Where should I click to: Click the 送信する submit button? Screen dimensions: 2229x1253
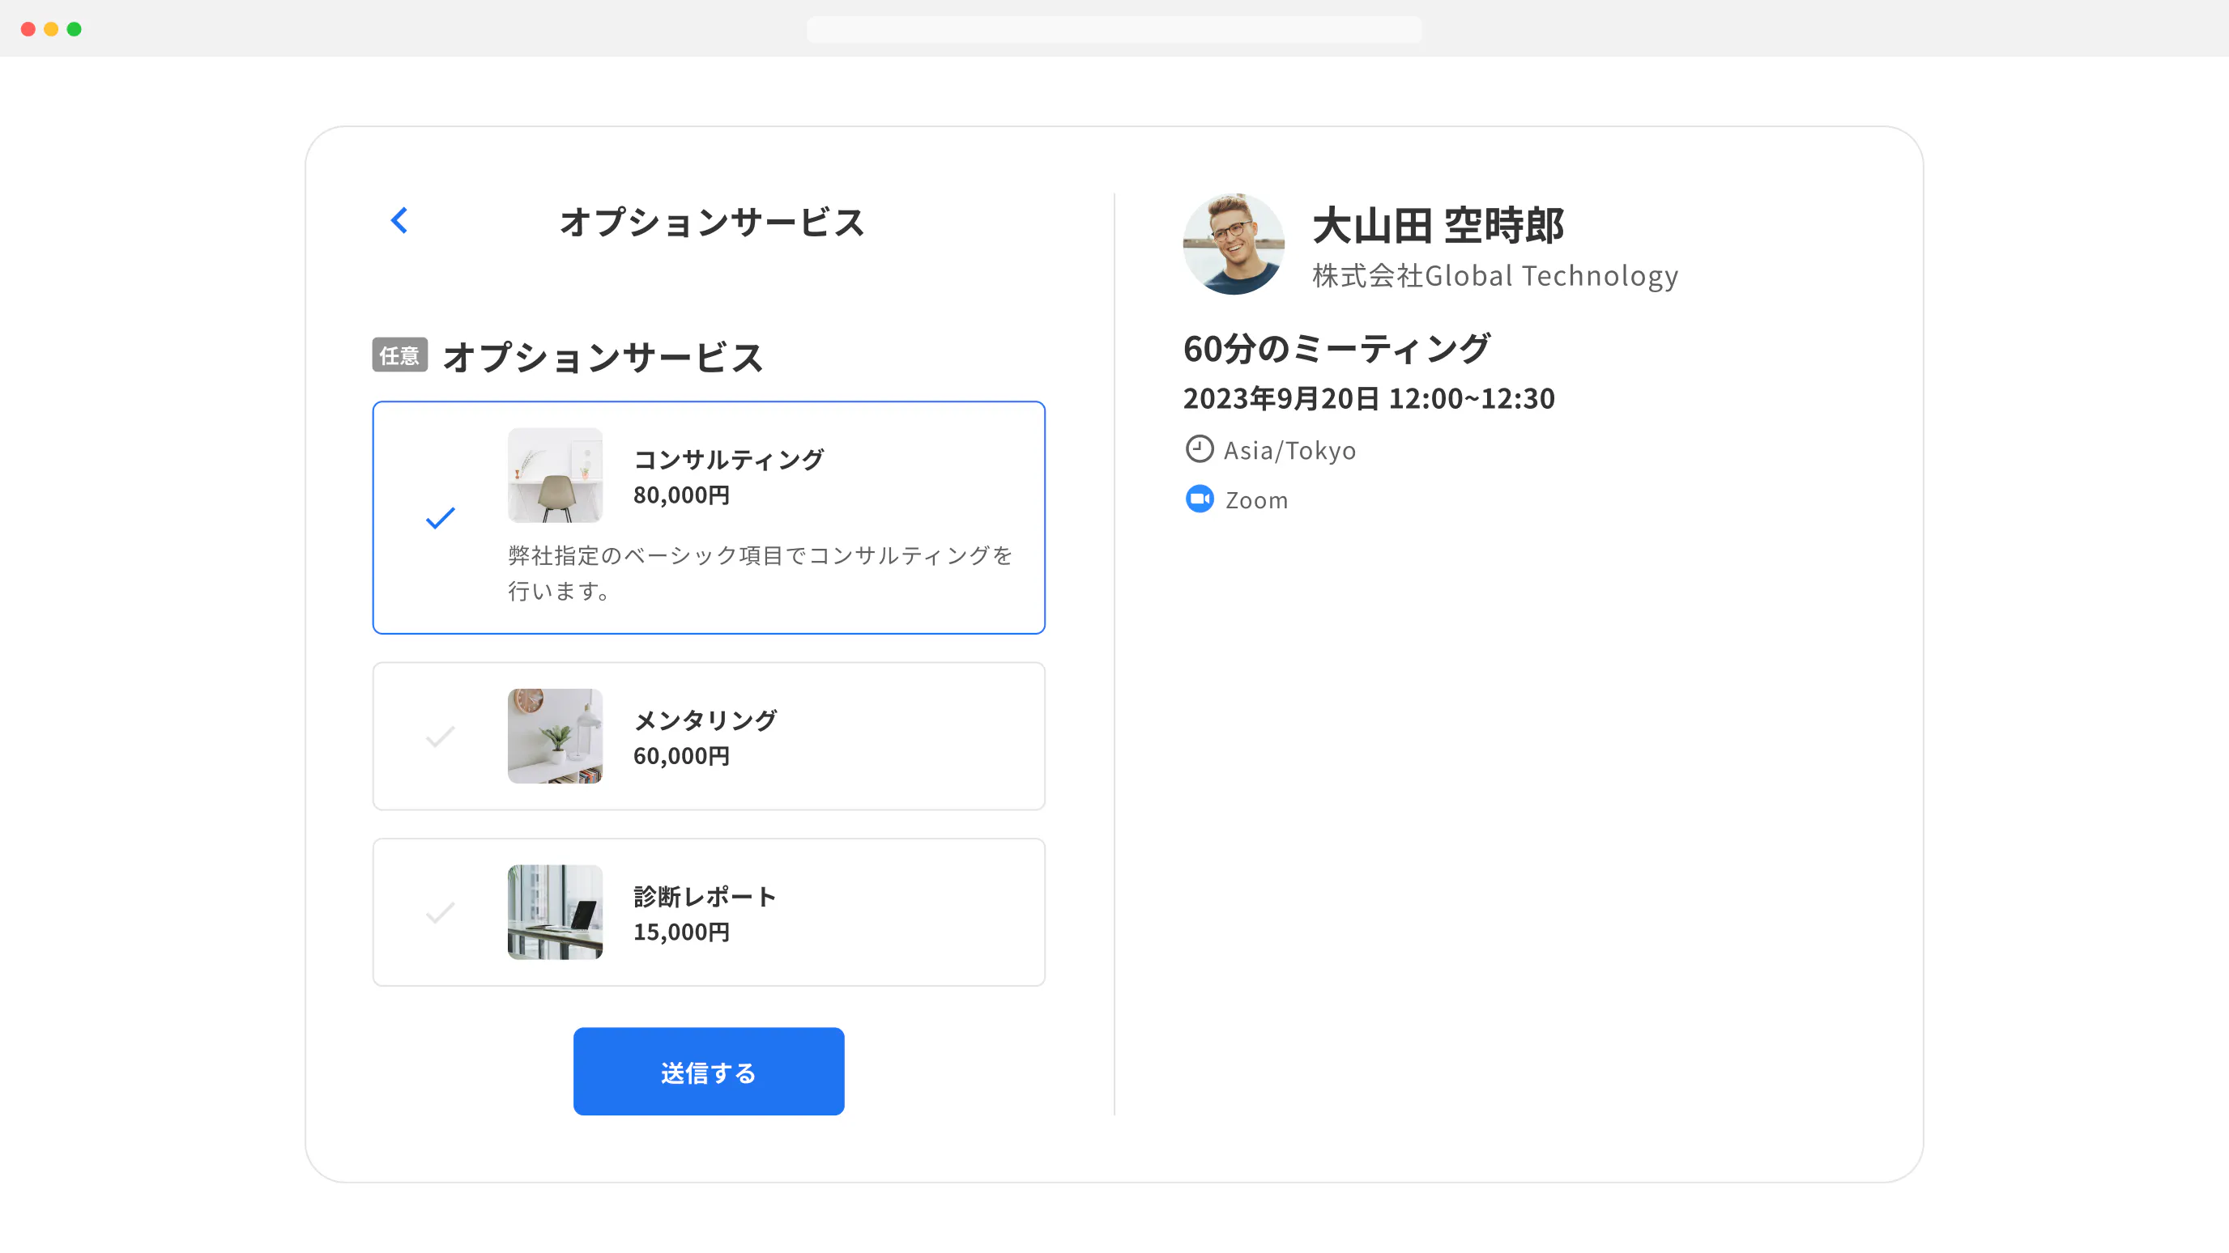pyautogui.click(x=708, y=1071)
